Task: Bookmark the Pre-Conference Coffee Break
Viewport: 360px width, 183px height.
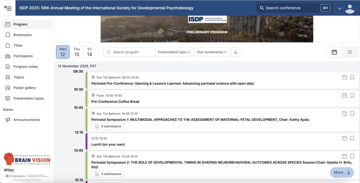Action: point(352,95)
